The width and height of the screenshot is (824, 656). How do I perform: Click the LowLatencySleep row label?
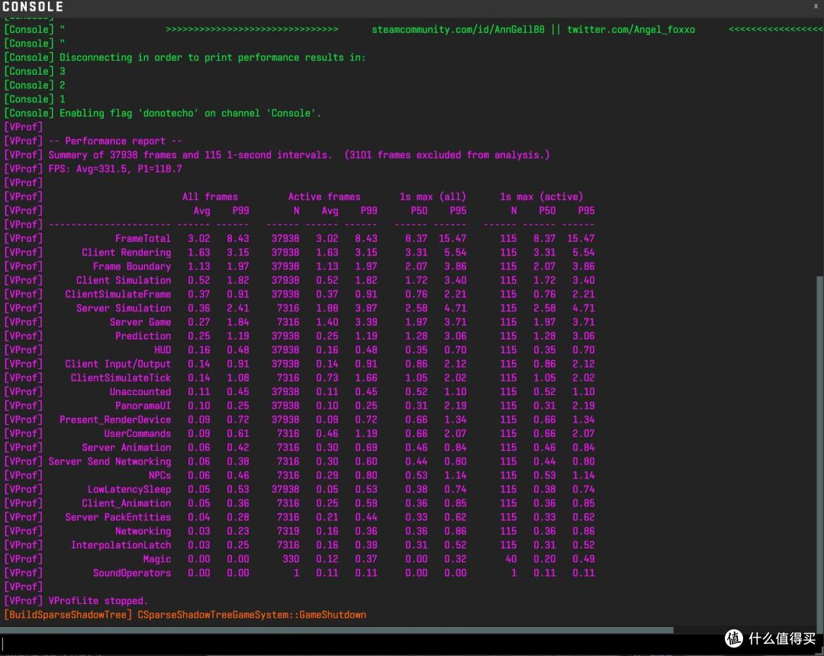[x=129, y=489]
